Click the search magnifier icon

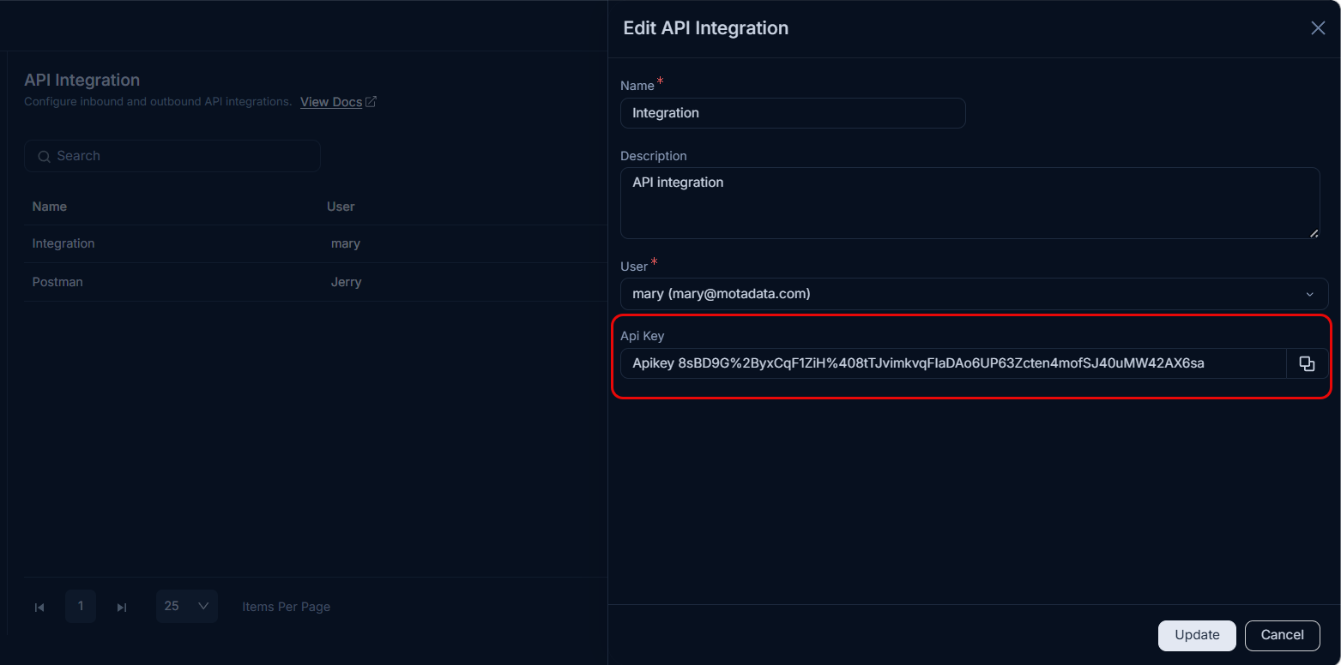click(44, 157)
